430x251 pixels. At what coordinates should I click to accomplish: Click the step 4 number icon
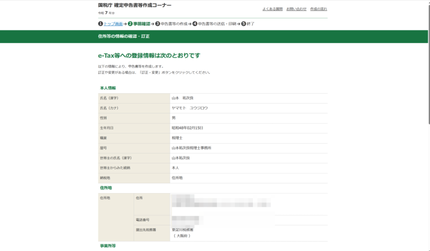(x=195, y=24)
